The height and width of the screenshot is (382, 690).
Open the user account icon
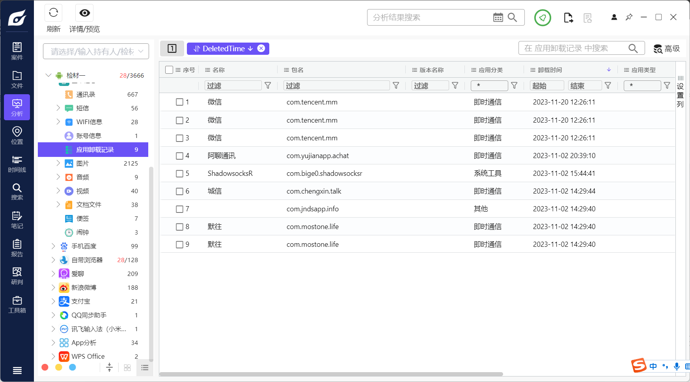614,17
